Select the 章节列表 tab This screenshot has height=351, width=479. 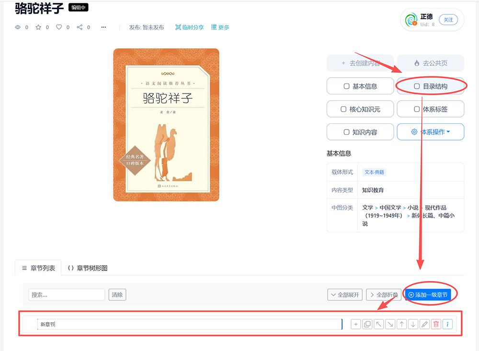point(38,268)
